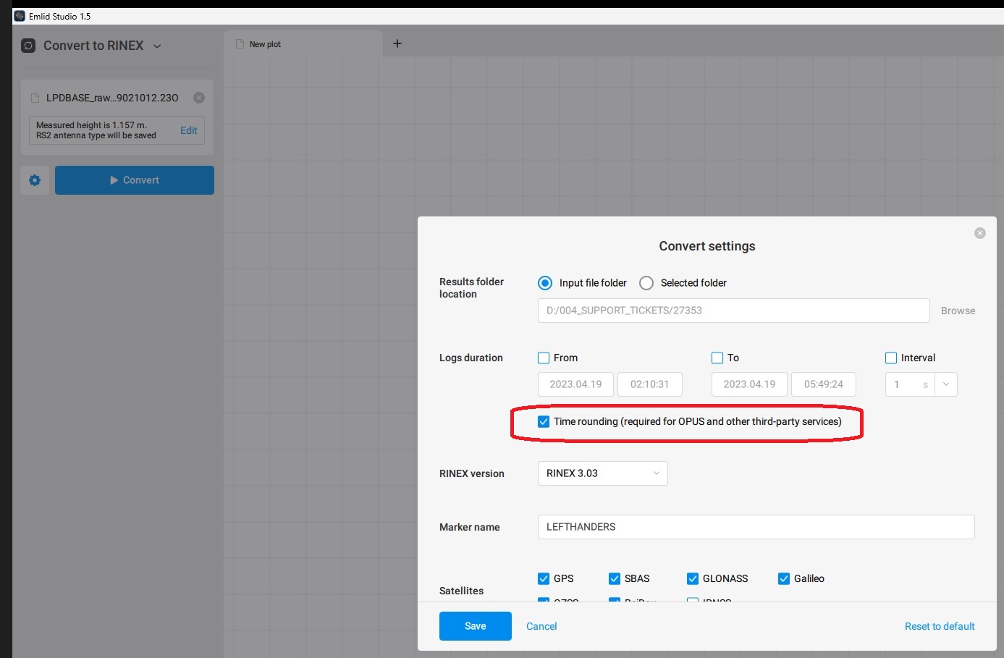Uncheck the Galileo satellites checkbox
1004x658 pixels.
point(784,578)
